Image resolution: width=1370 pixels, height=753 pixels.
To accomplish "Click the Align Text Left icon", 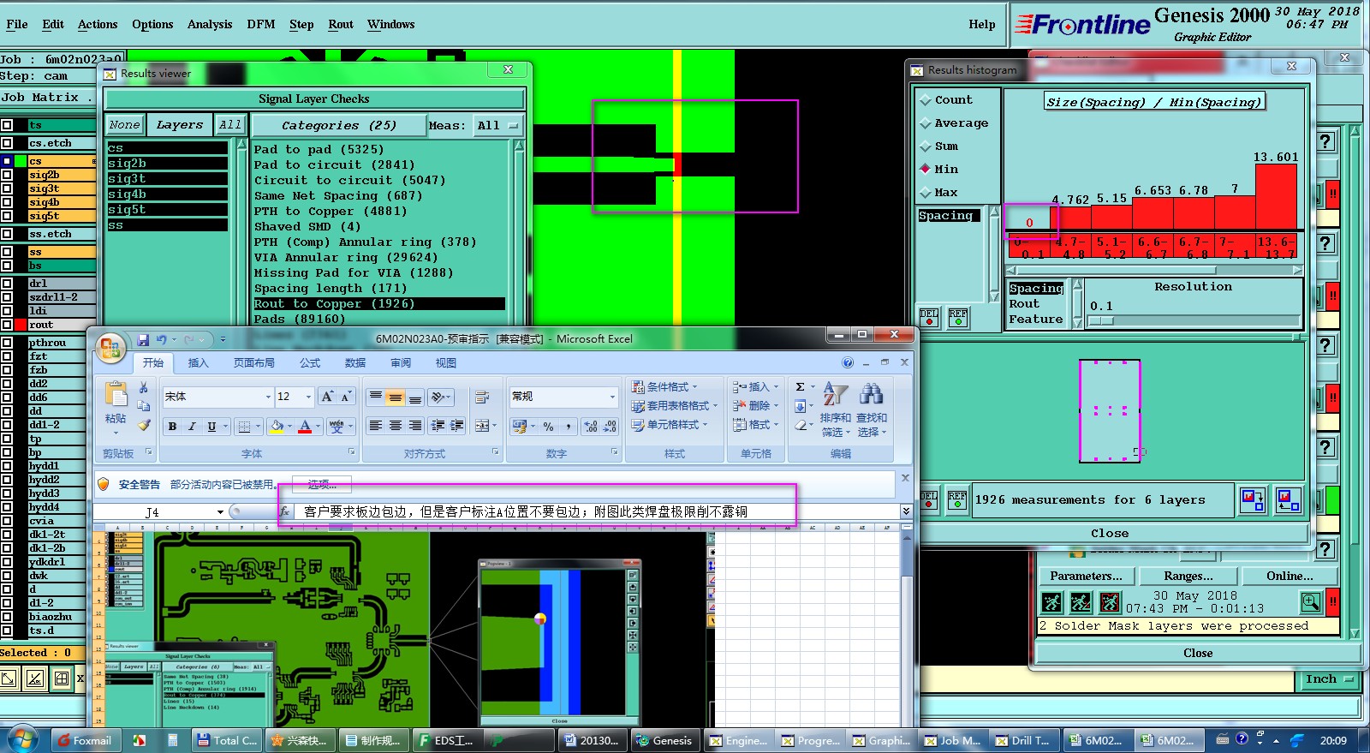I will pyautogui.click(x=375, y=426).
